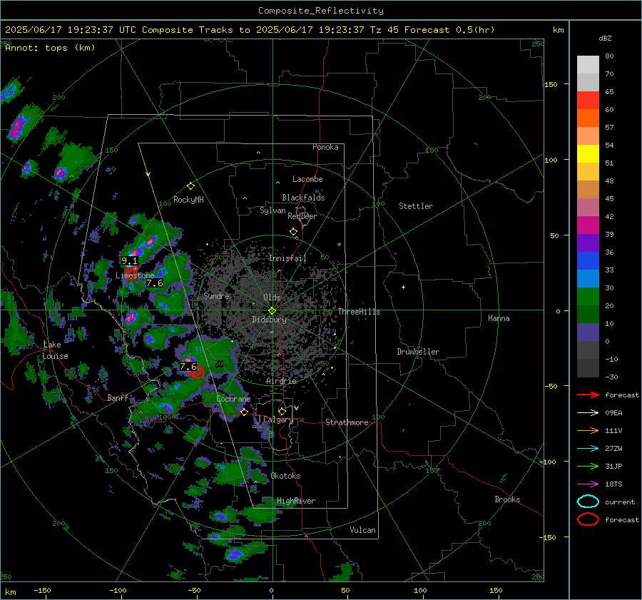Click the Drumheller city label
Screen dimensions: 642x600
[x=418, y=352]
